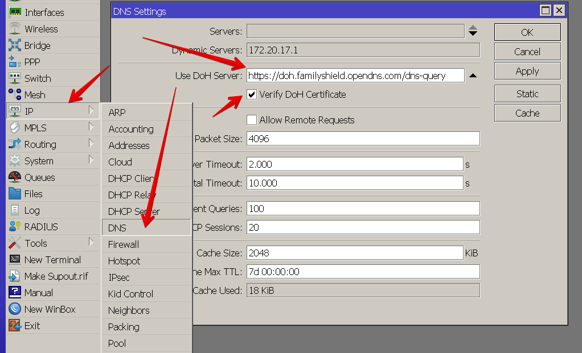
Task: Click the Cache Size field showing 2048
Action: [355, 252]
